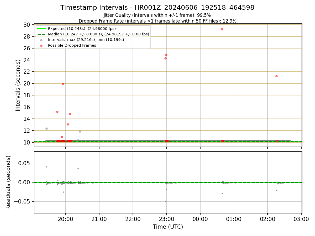Click the '23:00' x-axis tick label
Image resolution: width=315 pixels, height=236 pixels.
click(166, 219)
